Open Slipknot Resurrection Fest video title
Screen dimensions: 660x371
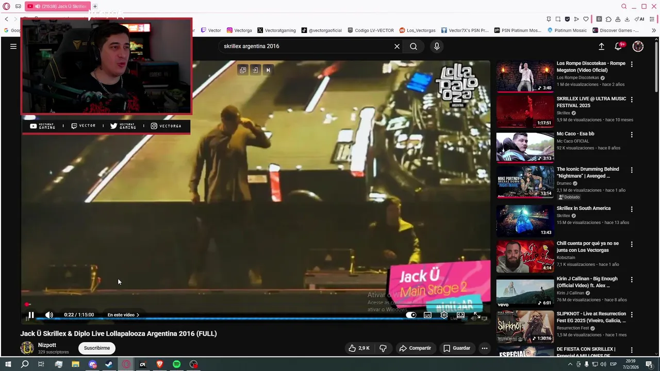[591, 317]
